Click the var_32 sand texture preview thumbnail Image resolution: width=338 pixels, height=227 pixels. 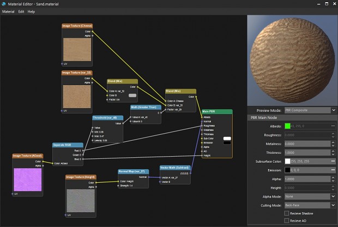[77, 97]
